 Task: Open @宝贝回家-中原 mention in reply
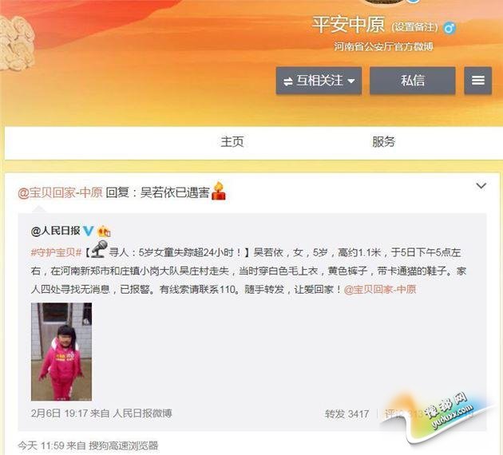pyautogui.click(x=60, y=192)
